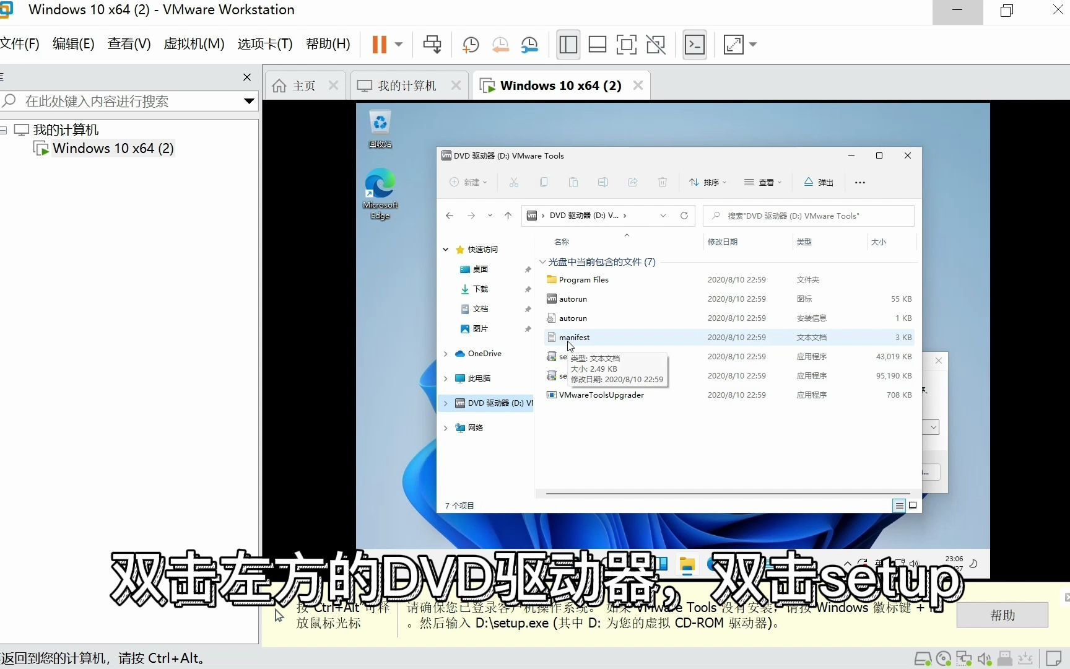
Task: Open the 查看 view dropdown in Explorer
Action: (x=763, y=182)
